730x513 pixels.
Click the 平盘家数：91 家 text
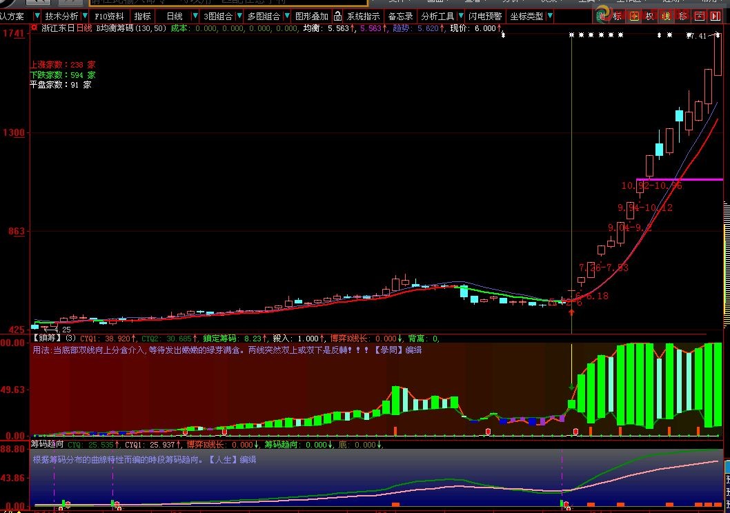tap(61, 85)
